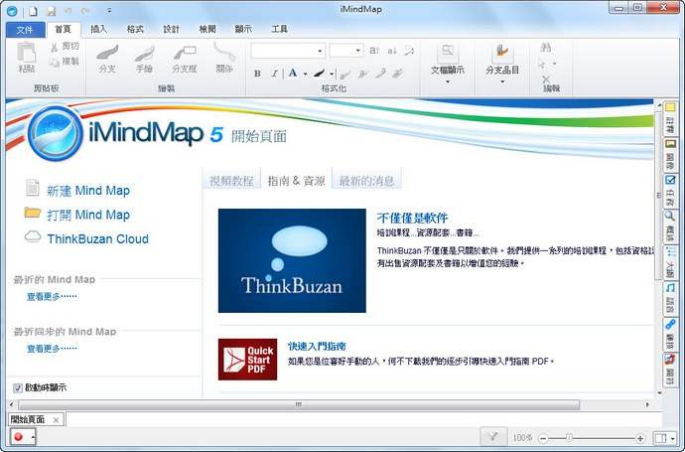Click the undo arrow in quick access toolbar
The image size is (685, 452).
click(x=68, y=11)
